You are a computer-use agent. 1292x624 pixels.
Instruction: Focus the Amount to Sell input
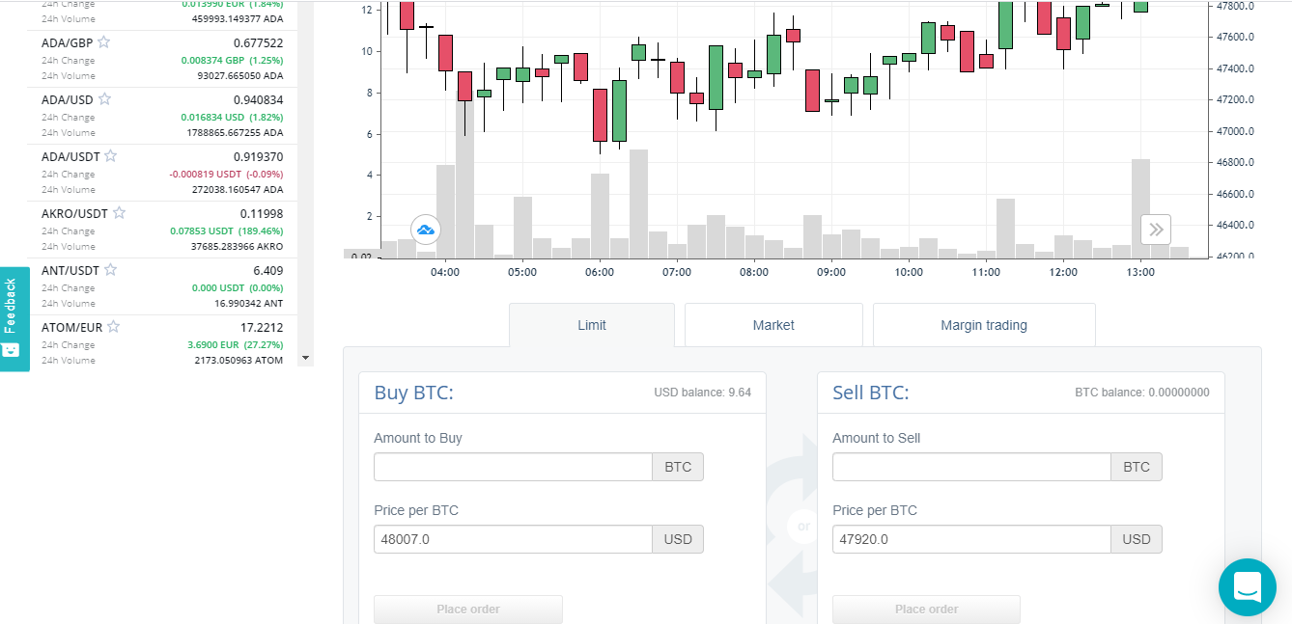(971, 467)
